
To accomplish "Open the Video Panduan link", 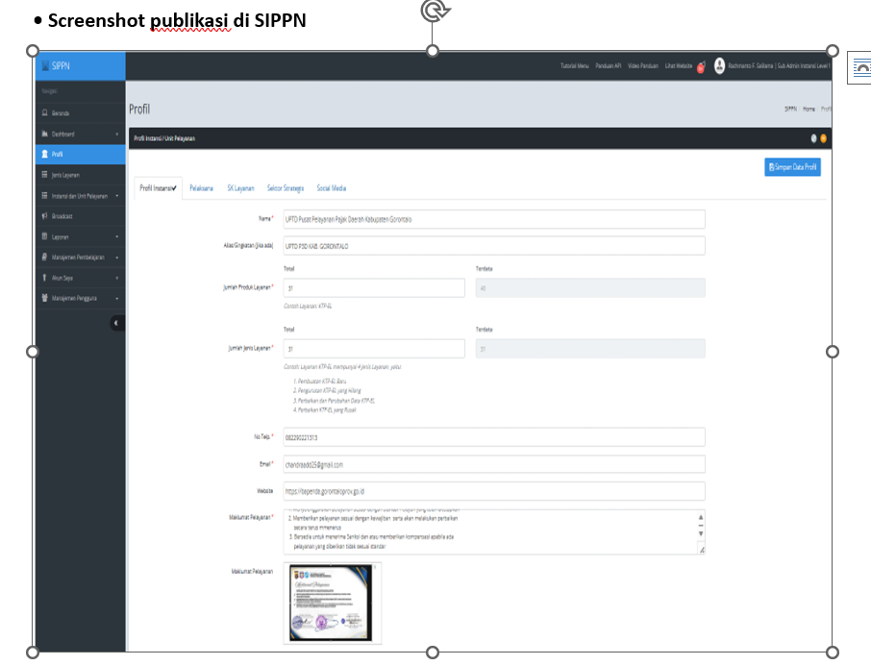I will (643, 65).
